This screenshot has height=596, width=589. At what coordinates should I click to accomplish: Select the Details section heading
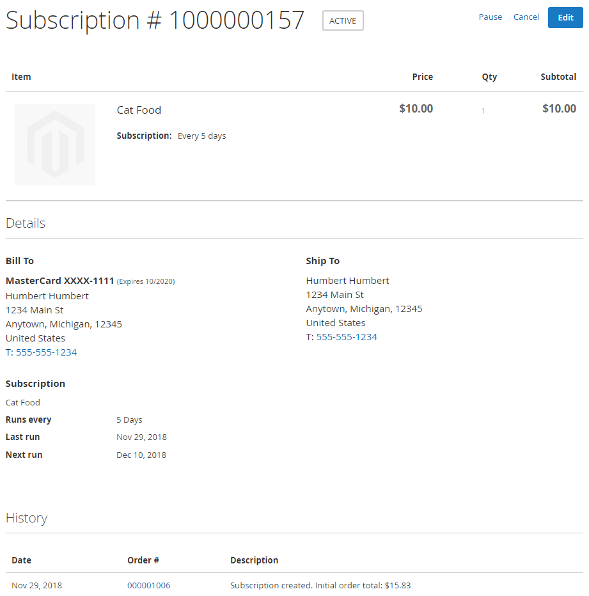[26, 223]
